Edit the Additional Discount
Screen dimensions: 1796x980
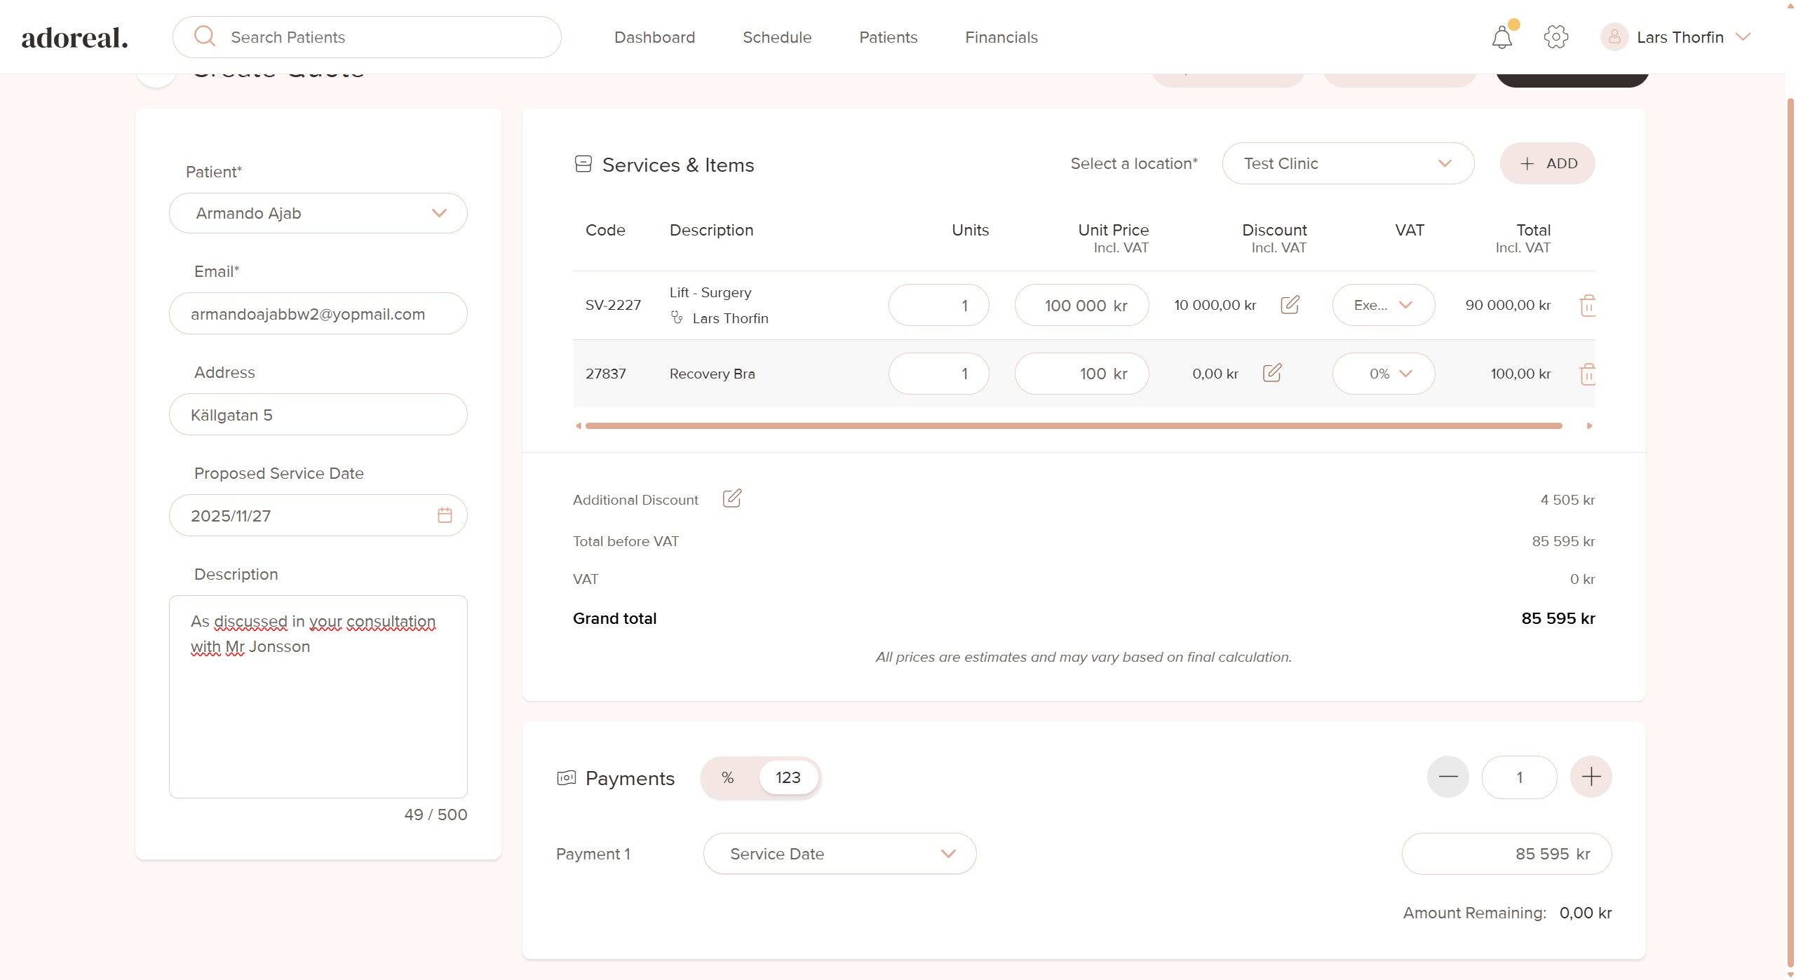click(731, 498)
